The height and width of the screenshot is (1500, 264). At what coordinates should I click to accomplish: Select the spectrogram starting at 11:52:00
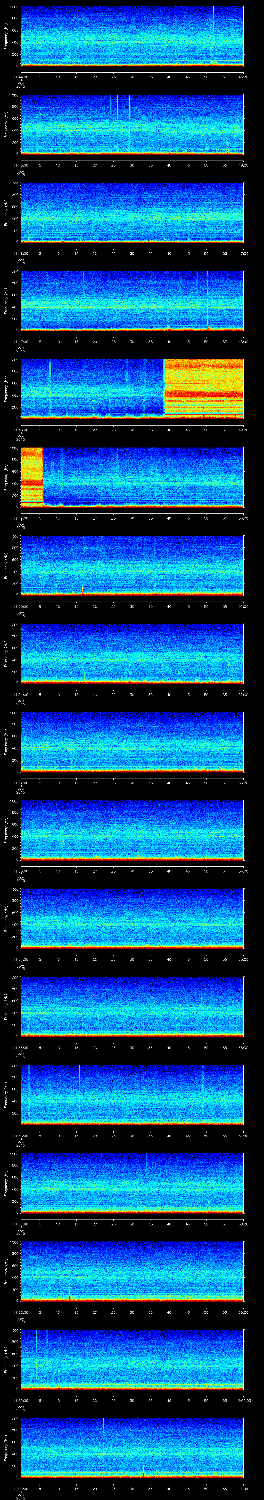(x=132, y=742)
